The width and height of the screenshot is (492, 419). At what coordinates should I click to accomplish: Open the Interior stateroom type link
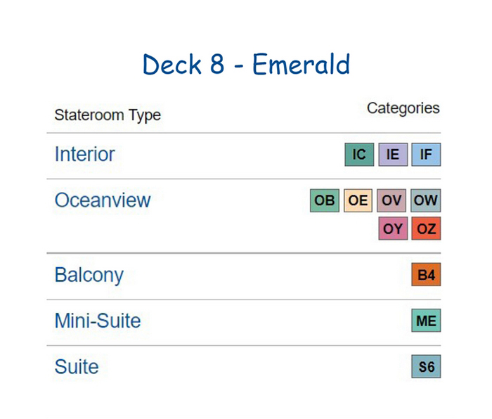click(85, 154)
